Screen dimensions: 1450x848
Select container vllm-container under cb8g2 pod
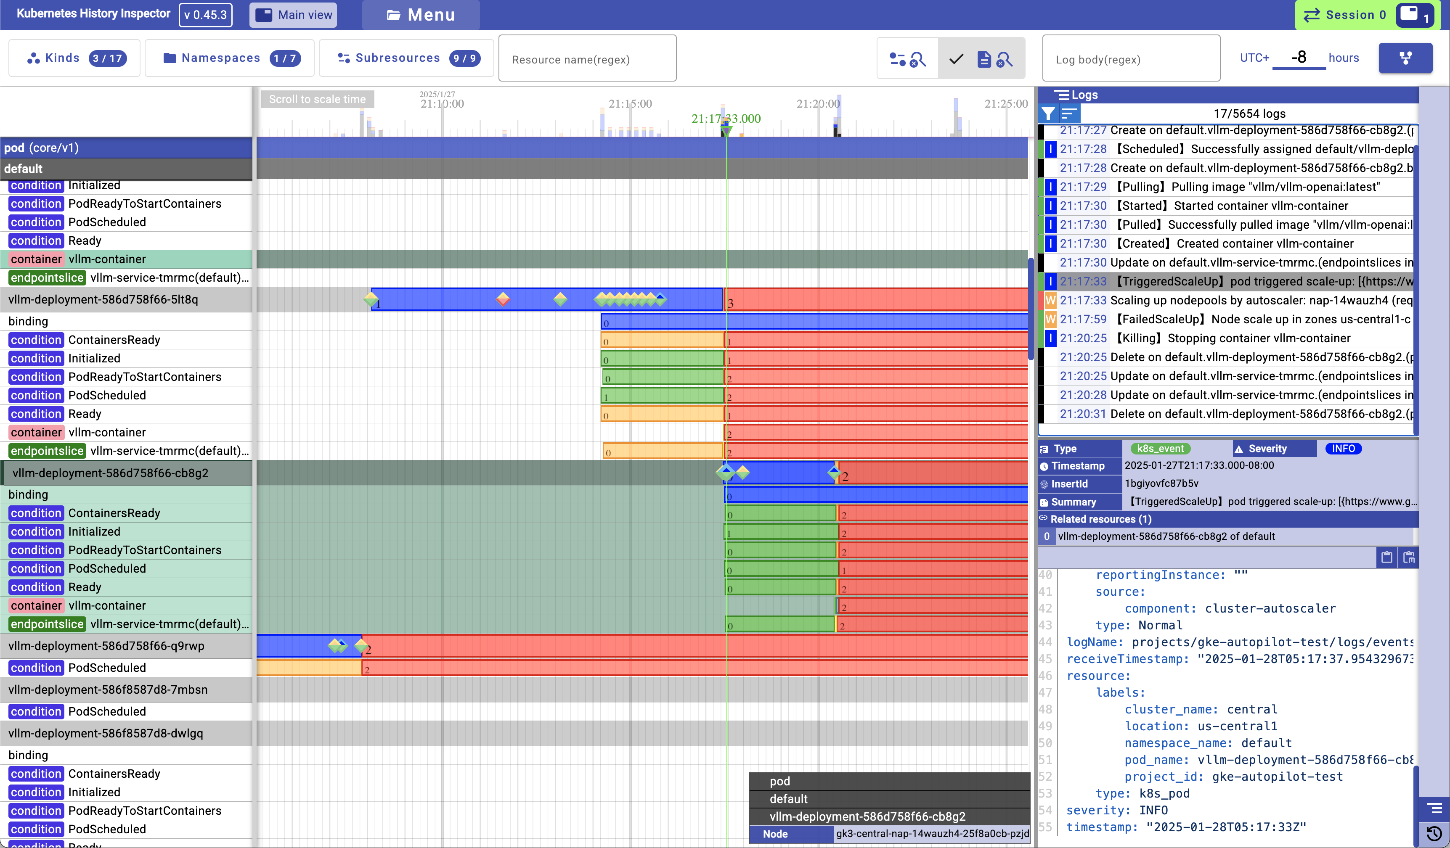126,606
